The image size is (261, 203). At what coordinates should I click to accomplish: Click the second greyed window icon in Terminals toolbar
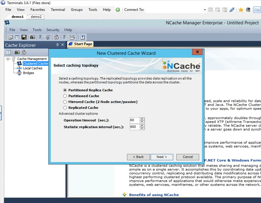[218, 10]
